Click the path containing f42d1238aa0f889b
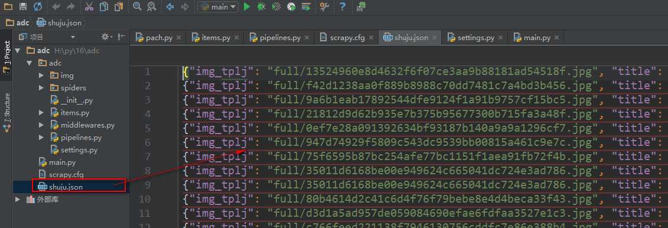Screen dimensions: 668x228 [x=433, y=86]
